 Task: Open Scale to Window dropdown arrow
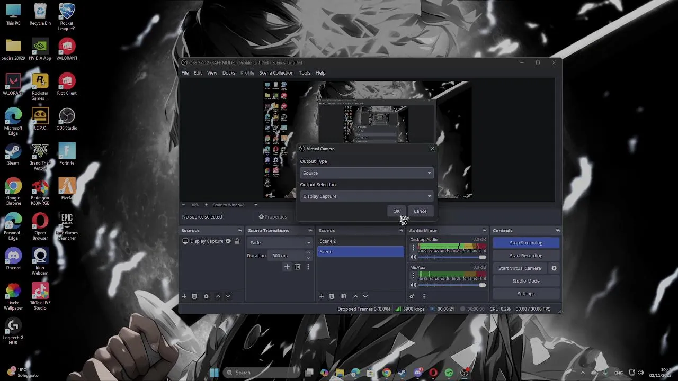point(255,205)
